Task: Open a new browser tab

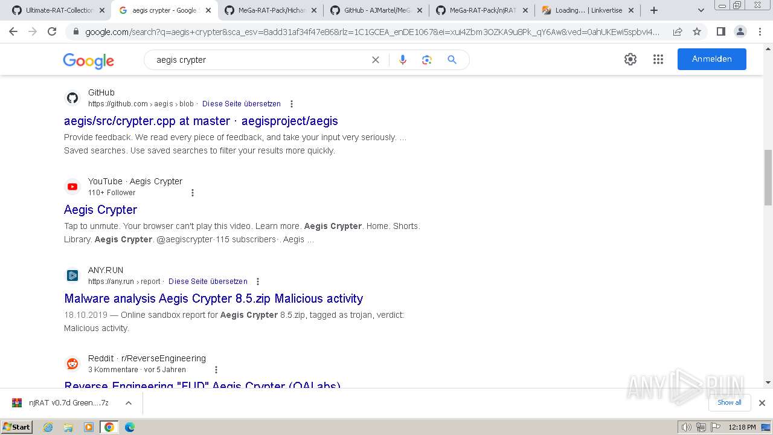Action: pyautogui.click(x=653, y=10)
